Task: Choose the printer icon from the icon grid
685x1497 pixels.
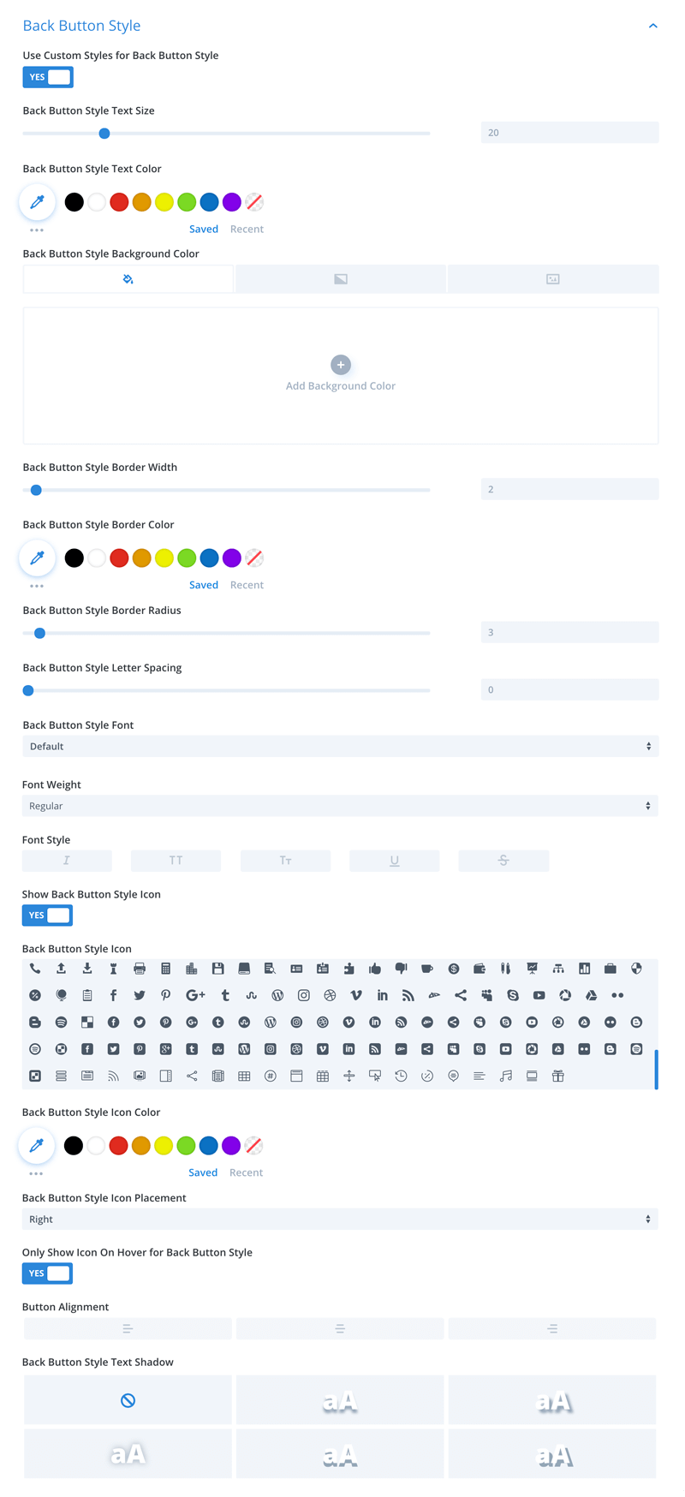Action: click(x=140, y=969)
